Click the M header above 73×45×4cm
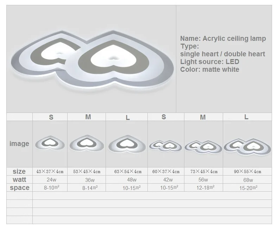 point(203,117)
